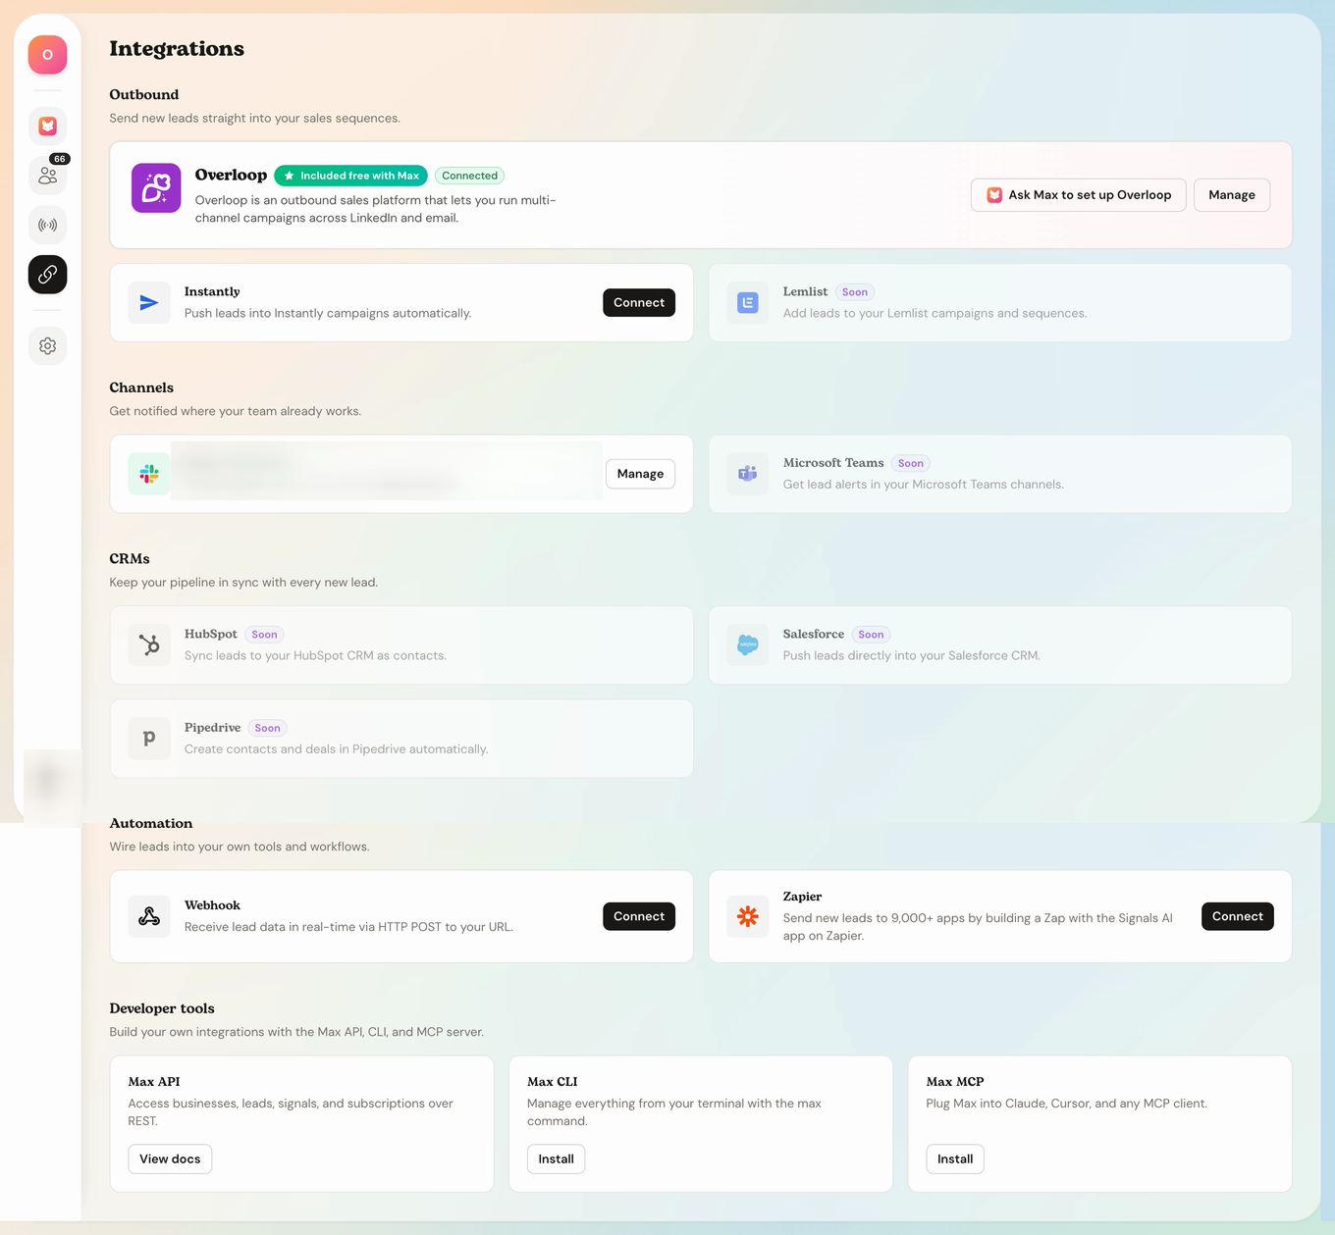Screen dimensions: 1335x1235
Task: Click 'Receive lead data in real-time' description
Action: [348, 927]
